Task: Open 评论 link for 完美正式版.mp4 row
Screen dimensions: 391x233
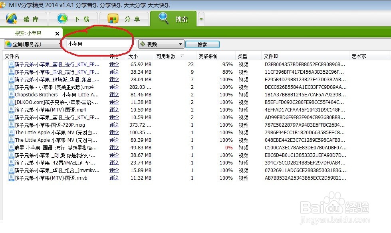Action: [114, 87]
